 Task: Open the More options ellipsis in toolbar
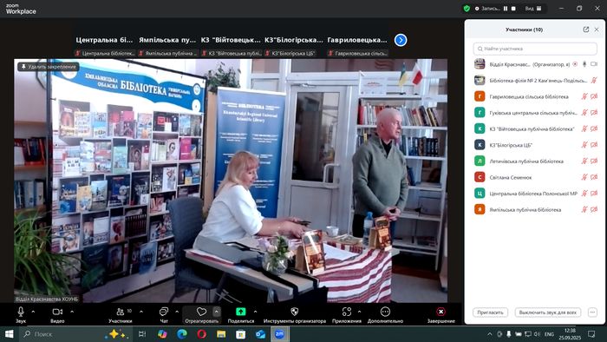pyautogui.click(x=385, y=312)
